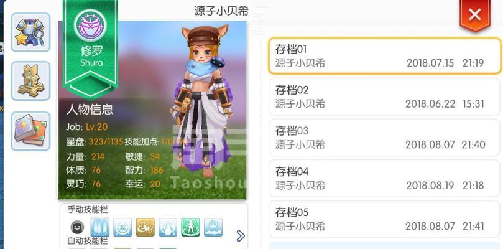
Task: Select save slot 存档02
Action: pyautogui.click(x=385, y=96)
